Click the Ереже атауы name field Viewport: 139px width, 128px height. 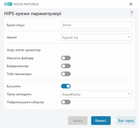tap(97, 25)
